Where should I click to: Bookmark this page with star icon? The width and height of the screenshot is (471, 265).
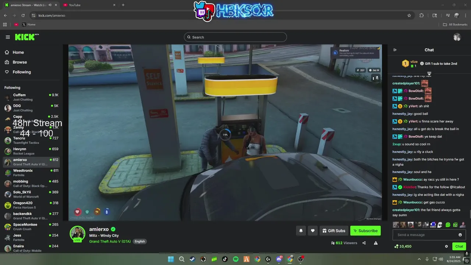[409, 15]
